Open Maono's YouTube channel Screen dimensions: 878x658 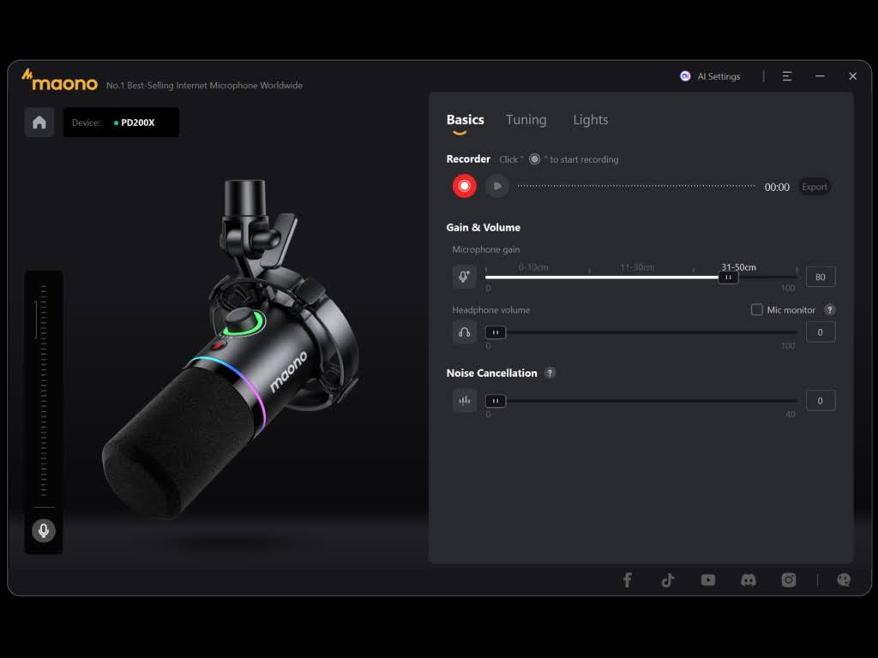pyautogui.click(x=707, y=580)
